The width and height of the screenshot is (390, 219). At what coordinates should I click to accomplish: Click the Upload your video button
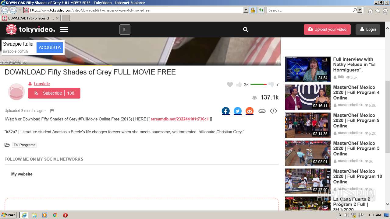coord(327,30)
